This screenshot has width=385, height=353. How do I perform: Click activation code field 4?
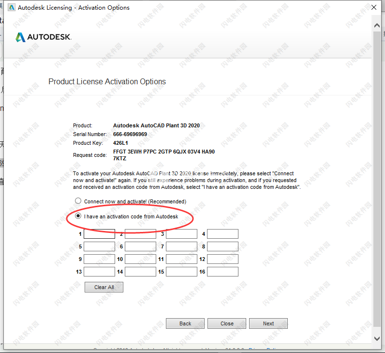[222, 234]
